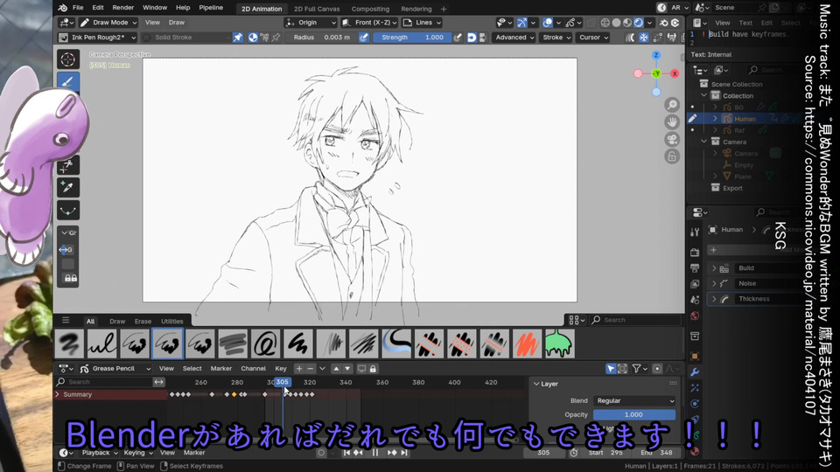The height and width of the screenshot is (472, 840).
Task: Click the lock camera to view icon
Action: coord(672,156)
